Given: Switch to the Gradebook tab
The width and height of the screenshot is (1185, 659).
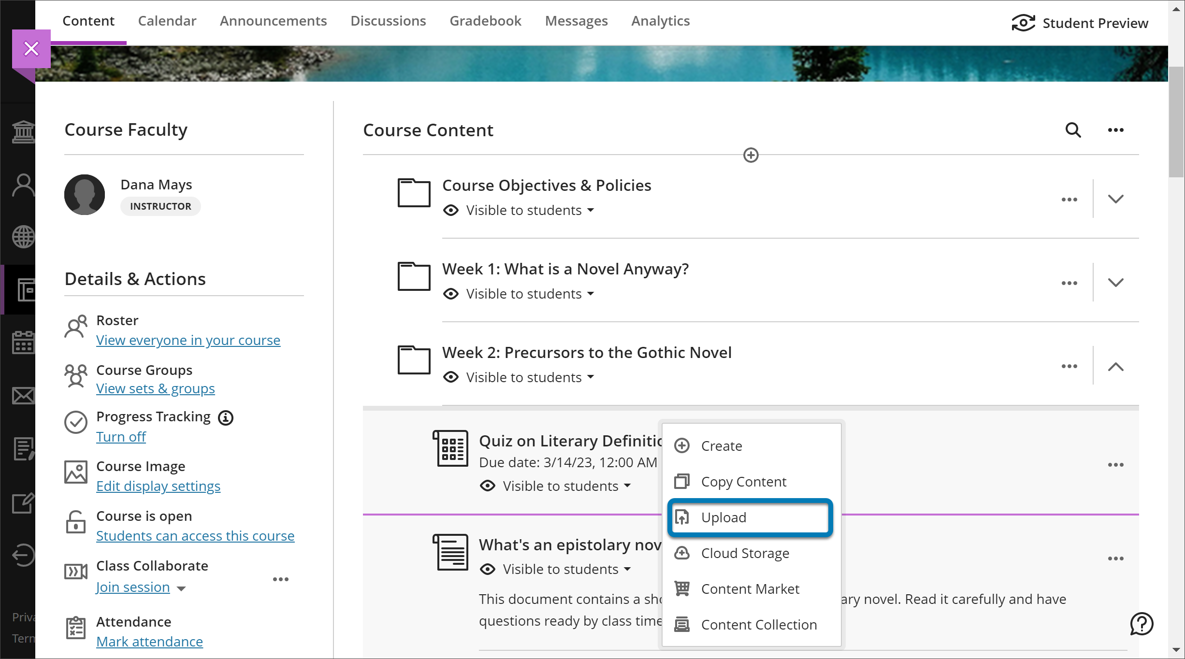Looking at the screenshot, I should [x=485, y=21].
